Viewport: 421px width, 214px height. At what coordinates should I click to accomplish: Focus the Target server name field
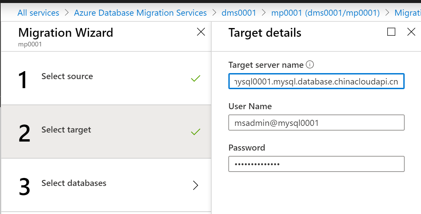(x=316, y=81)
